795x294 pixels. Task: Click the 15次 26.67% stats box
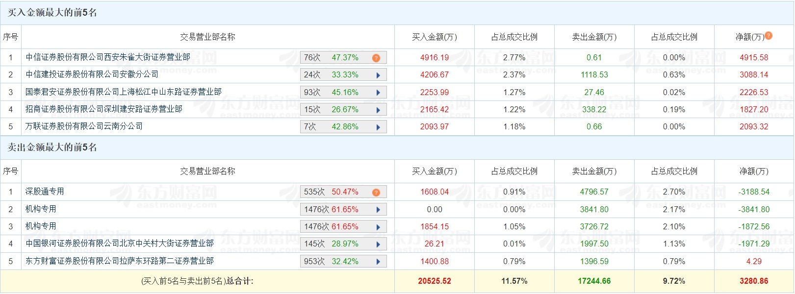pyautogui.click(x=343, y=109)
